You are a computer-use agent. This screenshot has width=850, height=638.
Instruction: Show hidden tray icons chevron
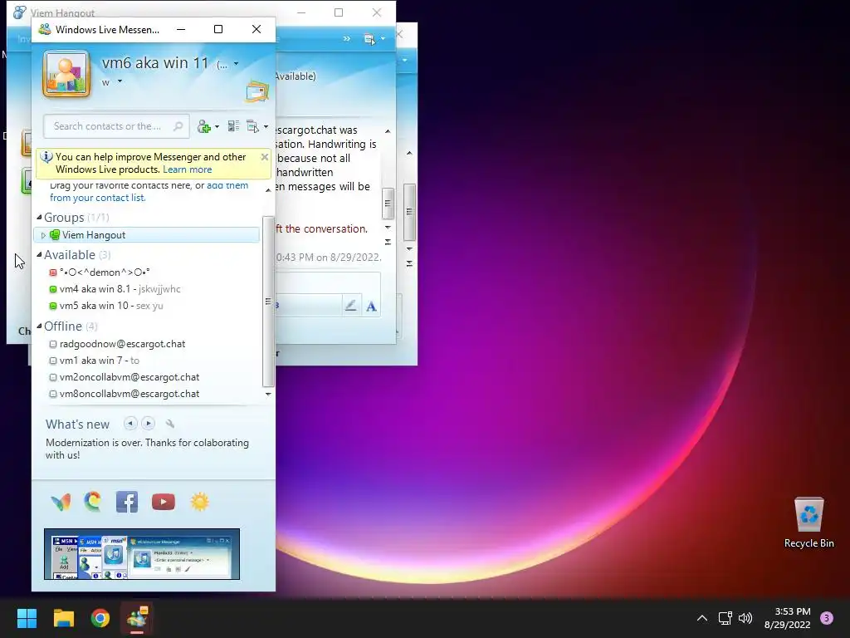pos(702,618)
